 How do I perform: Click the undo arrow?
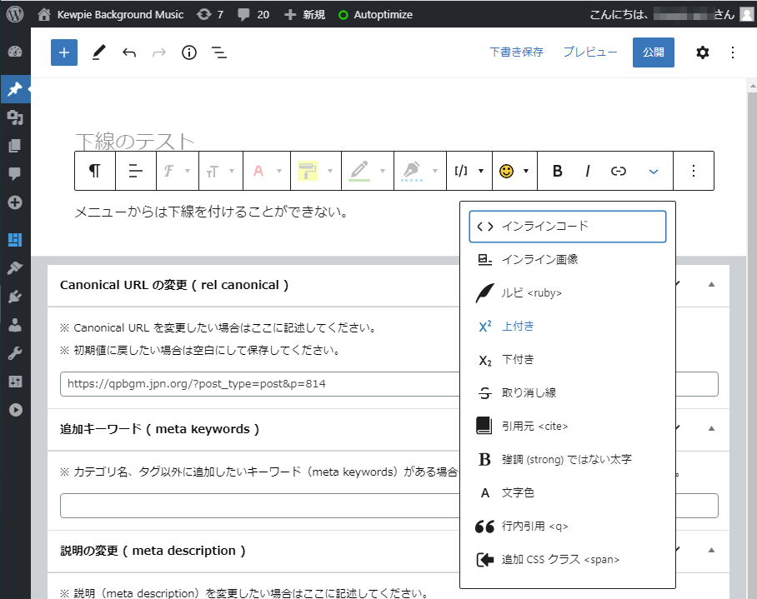click(x=129, y=52)
